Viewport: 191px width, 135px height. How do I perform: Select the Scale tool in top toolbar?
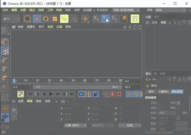(55, 19)
